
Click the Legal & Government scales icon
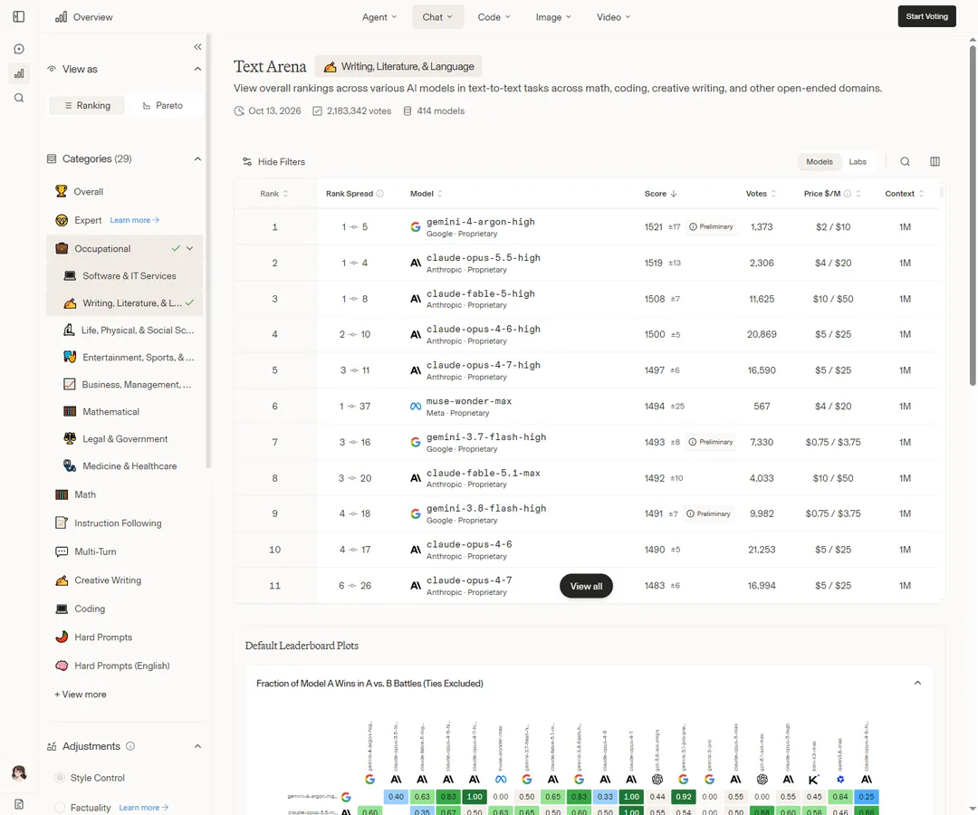(x=70, y=439)
